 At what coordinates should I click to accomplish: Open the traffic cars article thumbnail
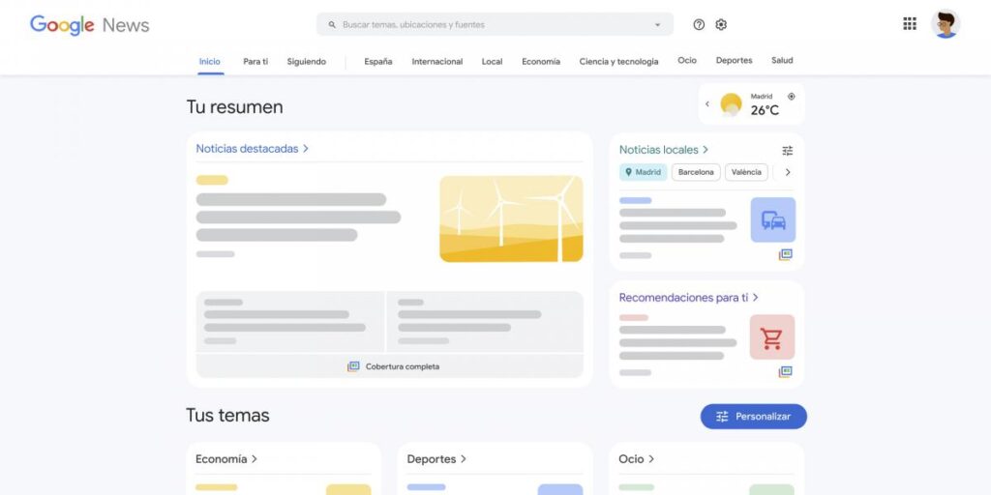tap(773, 219)
